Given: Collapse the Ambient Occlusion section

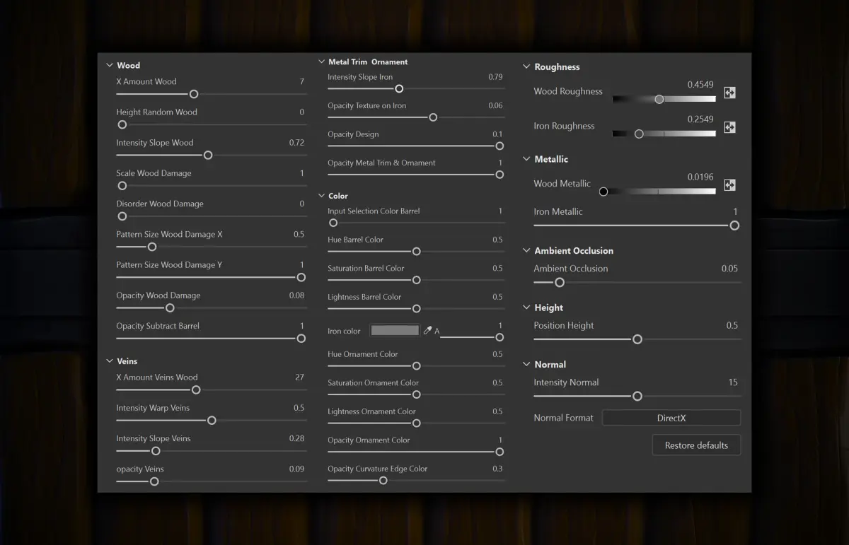Looking at the screenshot, I should pos(526,250).
